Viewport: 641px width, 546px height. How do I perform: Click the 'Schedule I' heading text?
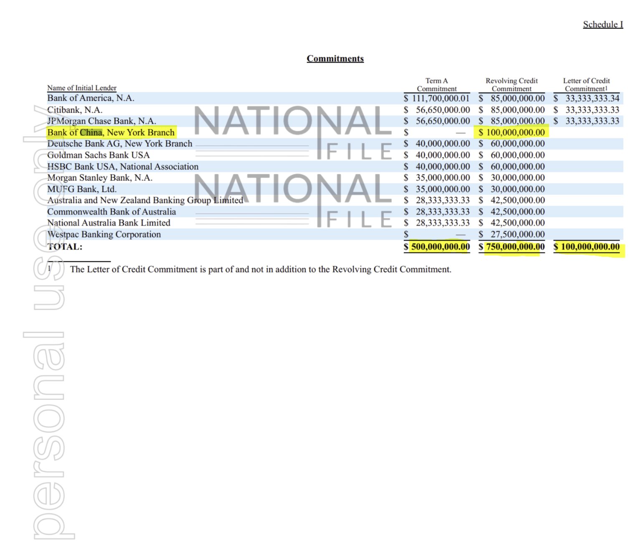(603, 24)
